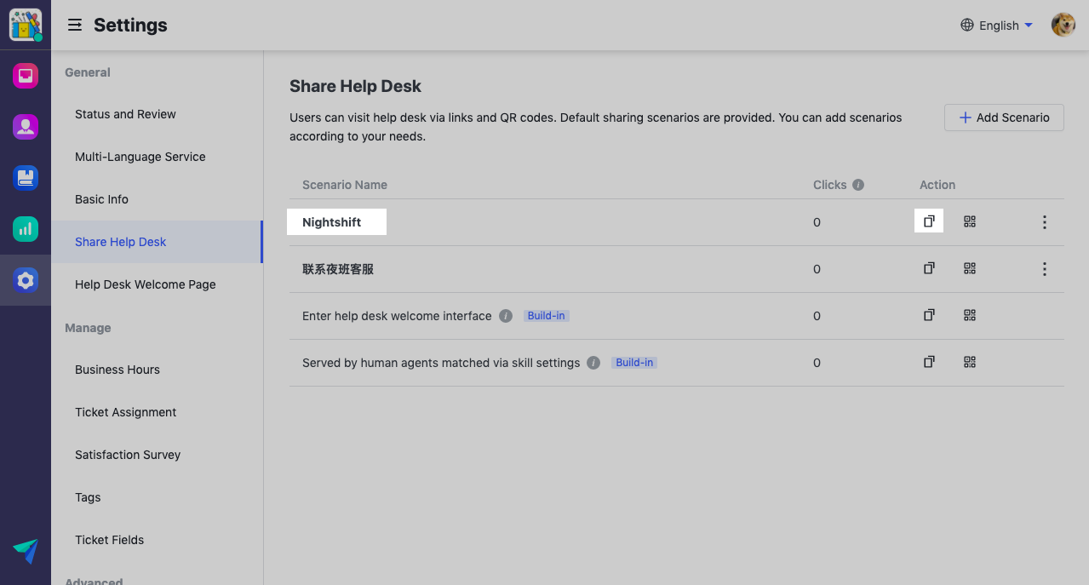
Task: Click the user profile avatar
Action: pos(1063,25)
